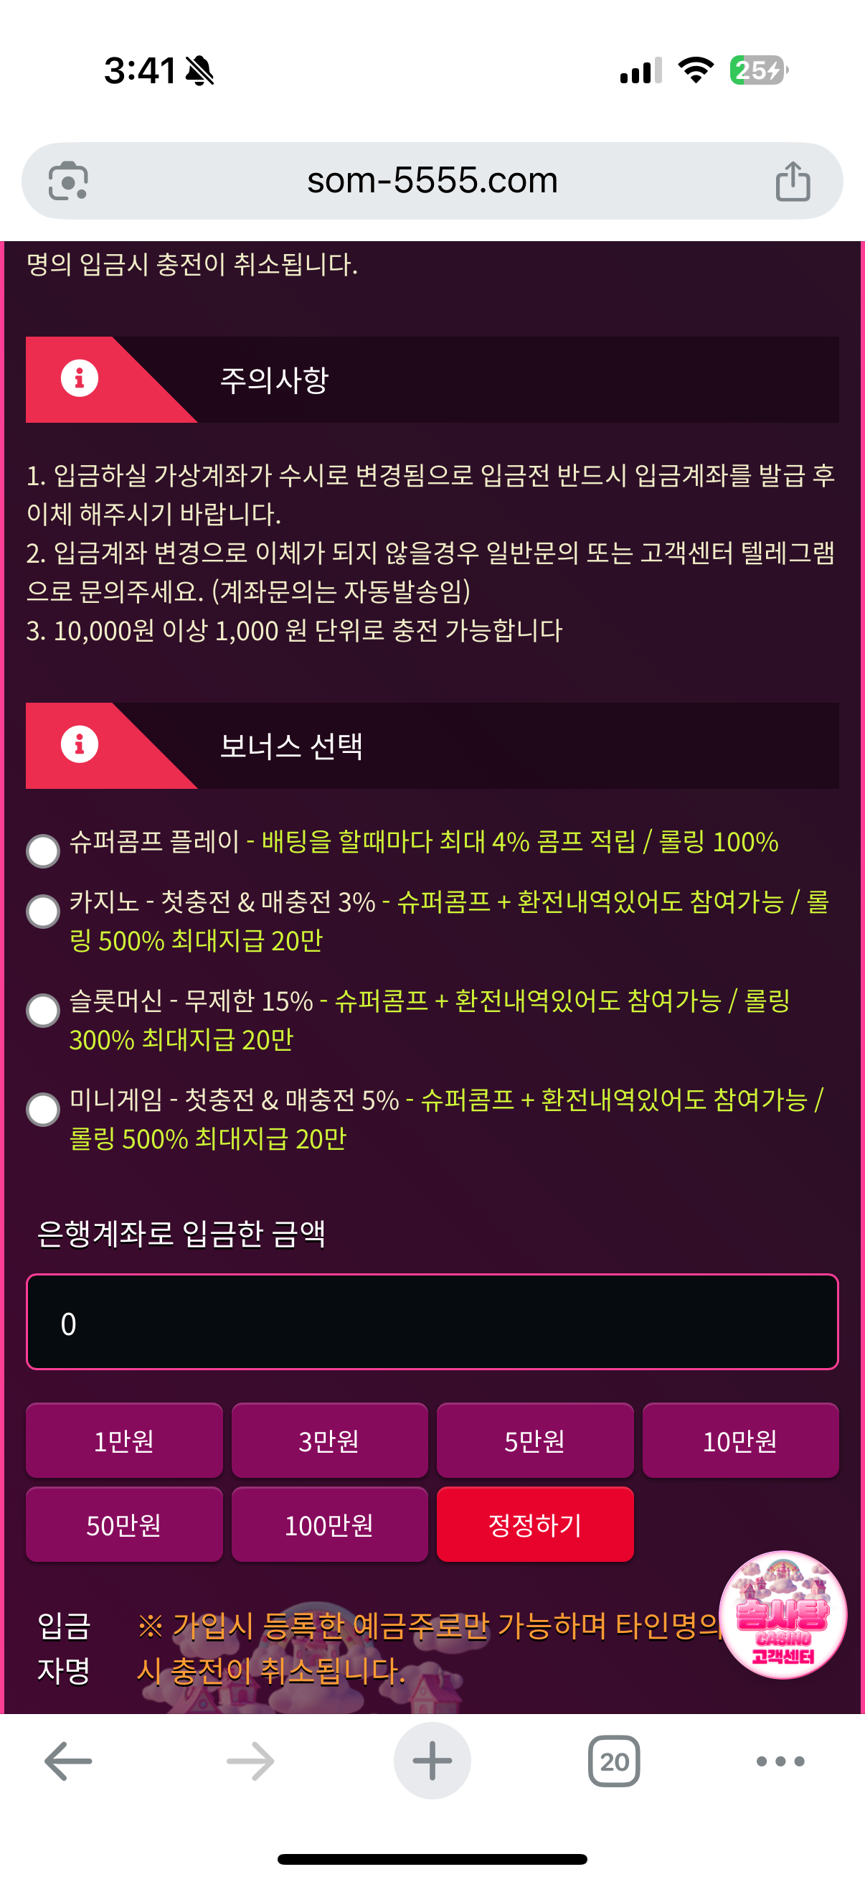Tap the share icon in address bar

792,180
